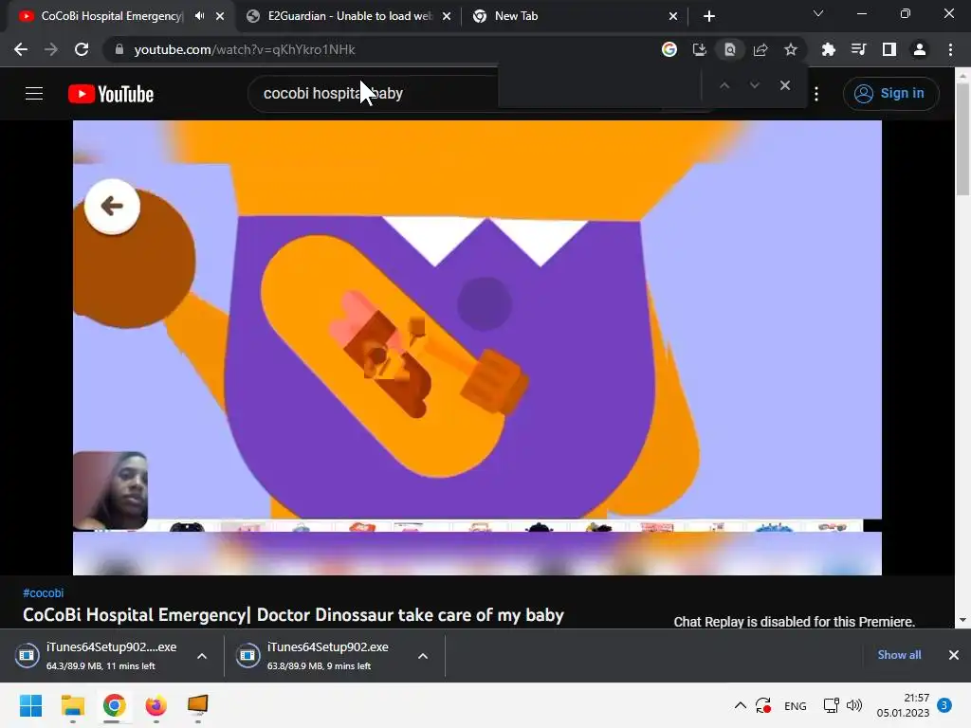
Task: Switch to the CoCoBi Hospital Emergency tab
Action: click(112, 16)
